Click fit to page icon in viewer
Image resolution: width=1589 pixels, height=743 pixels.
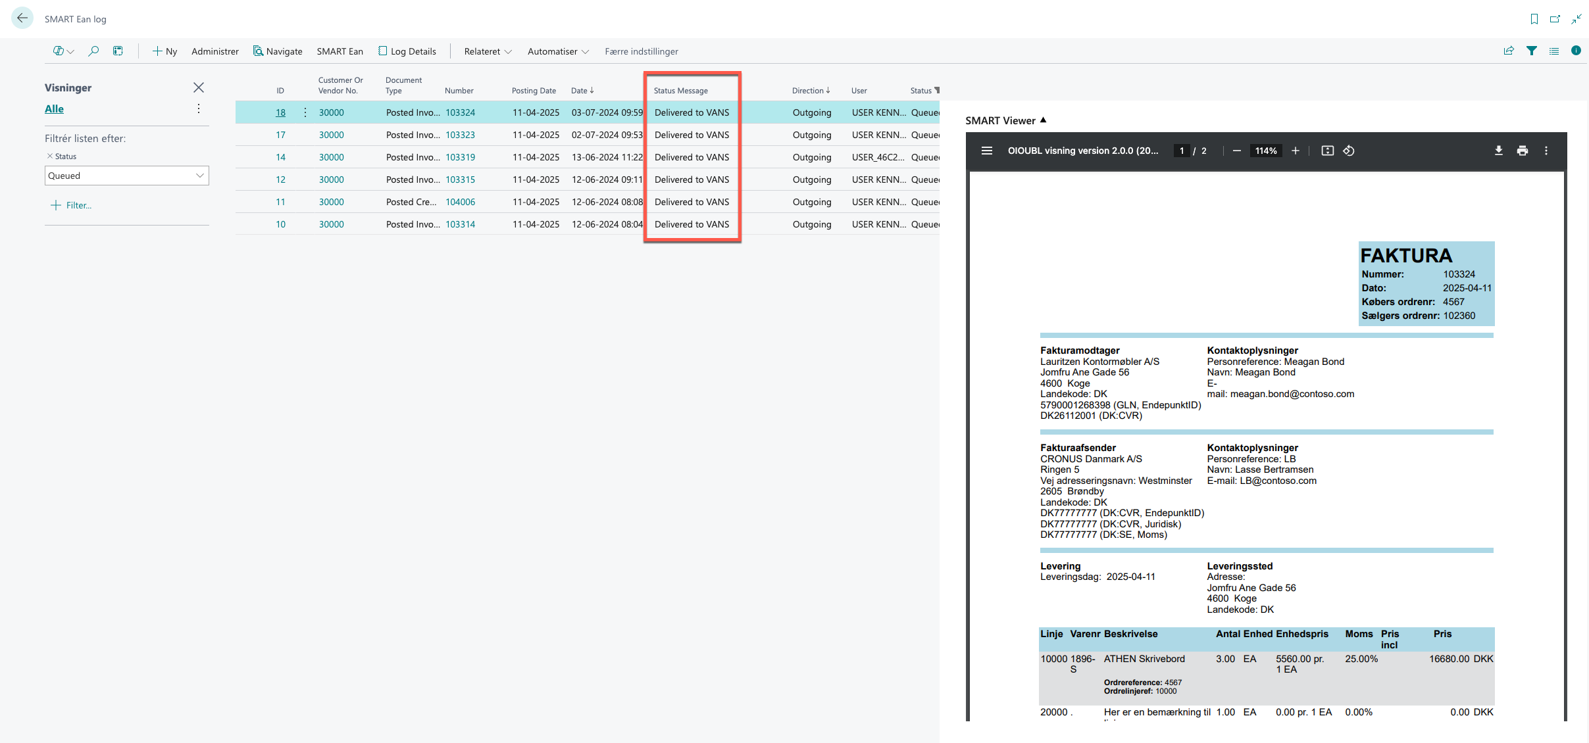(x=1327, y=151)
